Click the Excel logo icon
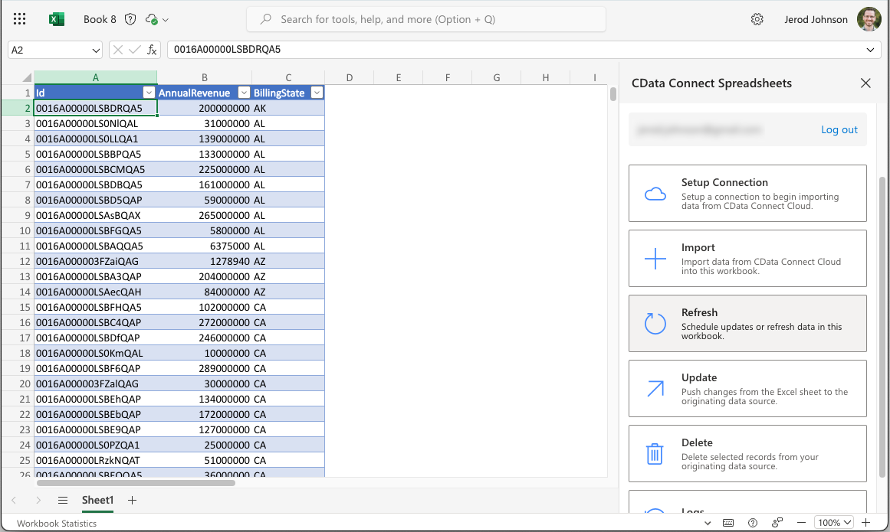Screen dimensions: 890x532 pyautogui.click(x=57, y=19)
